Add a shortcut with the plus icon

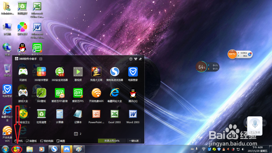click(41, 59)
